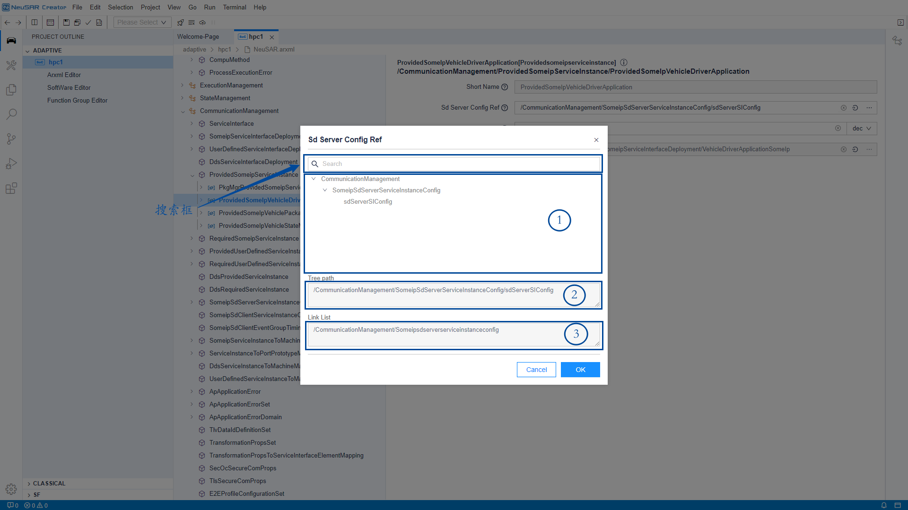Image resolution: width=908 pixels, height=510 pixels.
Task: Click the Search field in the dialog
Action: [454, 164]
